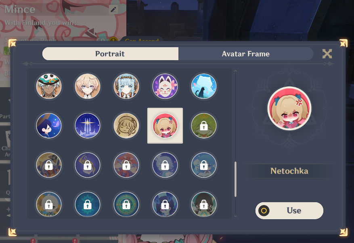Choose the starry tower night portrait

tap(88, 126)
